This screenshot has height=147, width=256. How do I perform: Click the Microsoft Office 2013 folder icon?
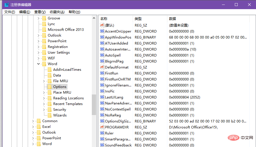(44, 30)
